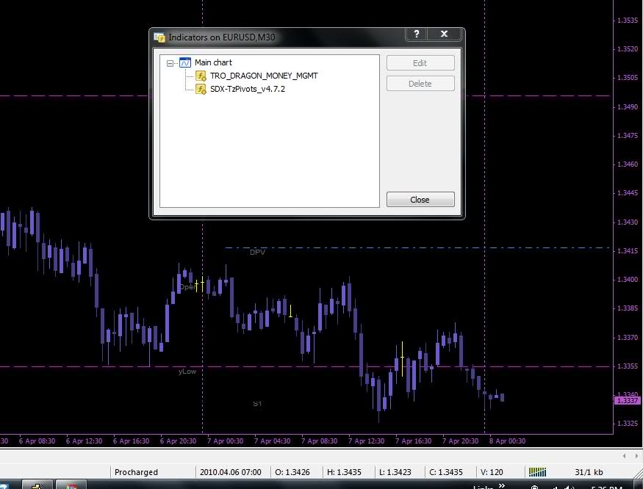Click the connection status bars icon
Viewport: 643px width, 489px height.
click(x=538, y=472)
